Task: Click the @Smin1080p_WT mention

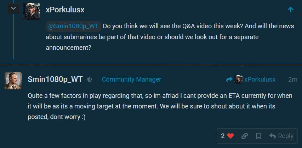Action: [74, 26]
